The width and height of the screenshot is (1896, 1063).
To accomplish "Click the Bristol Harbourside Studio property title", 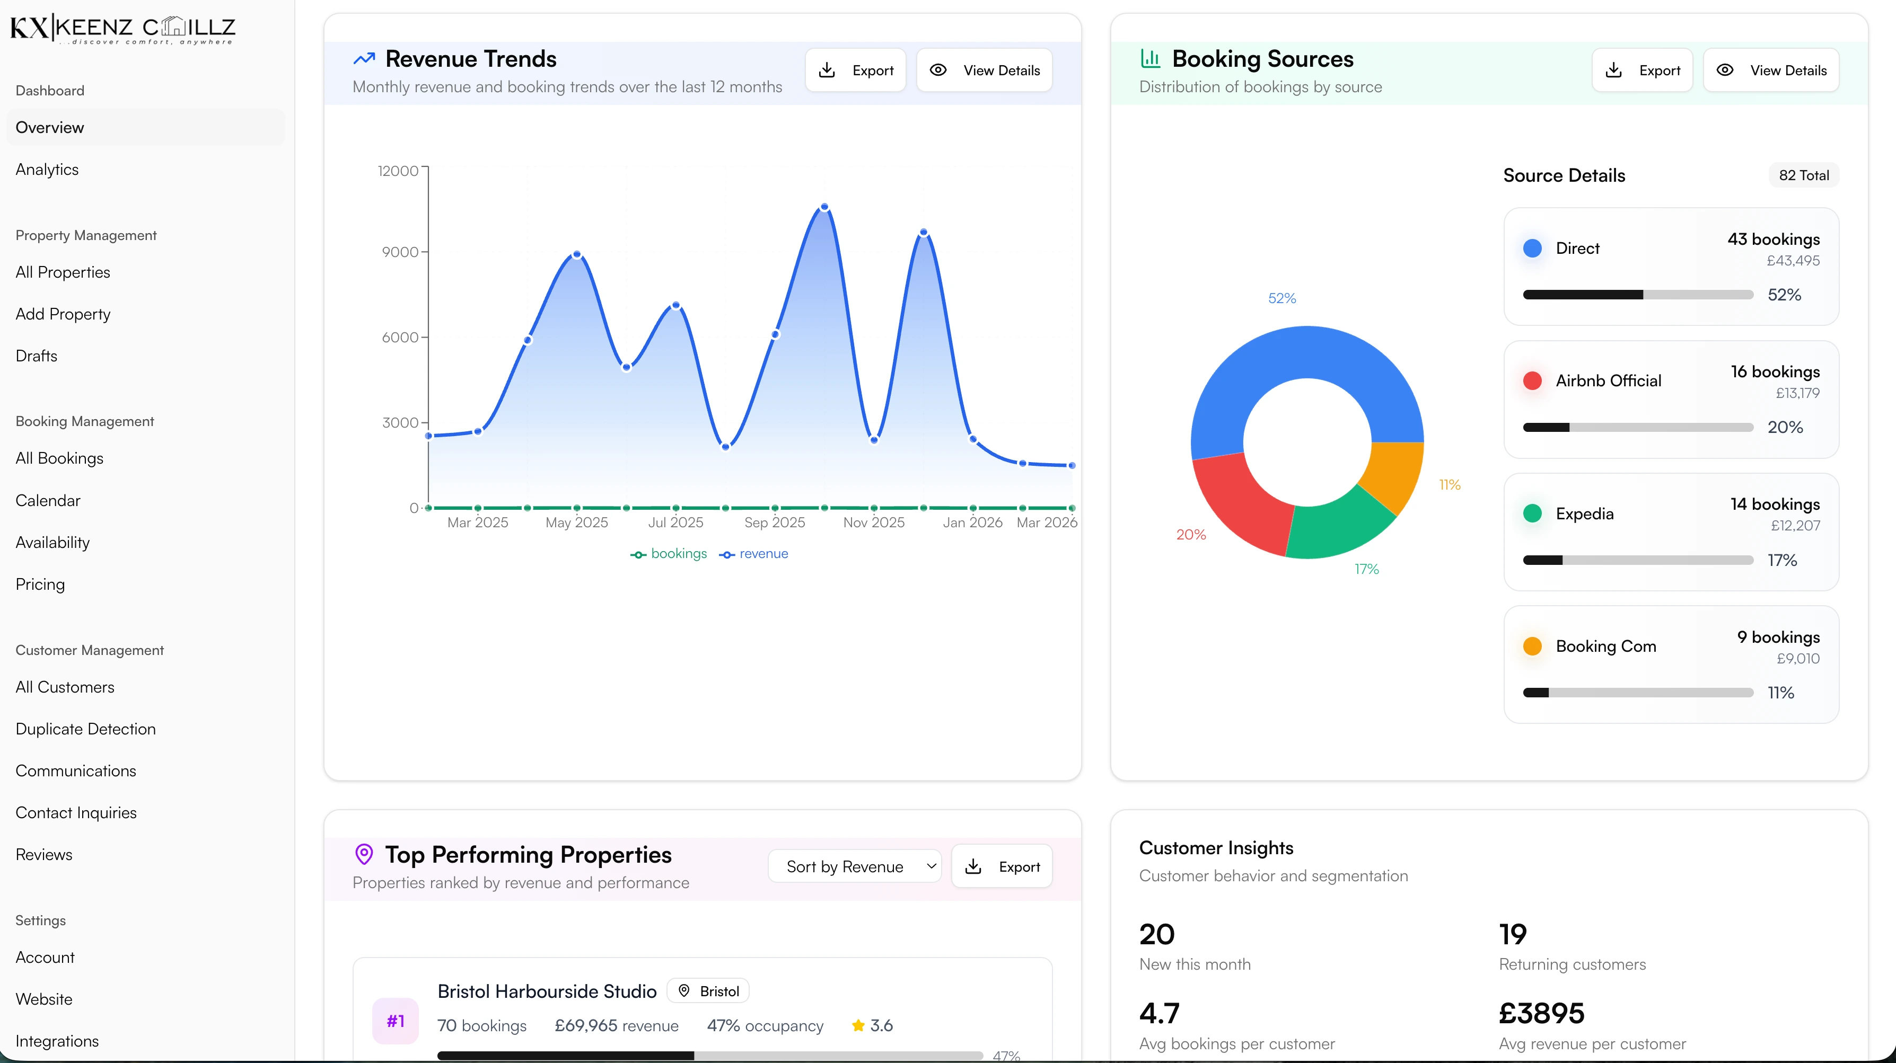I will pyautogui.click(x=547, y=991).
